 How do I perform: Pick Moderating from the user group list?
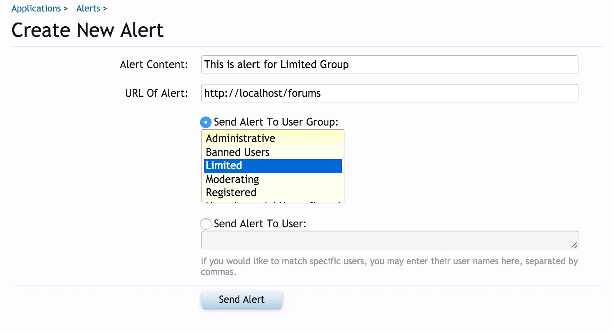(273, 179)
